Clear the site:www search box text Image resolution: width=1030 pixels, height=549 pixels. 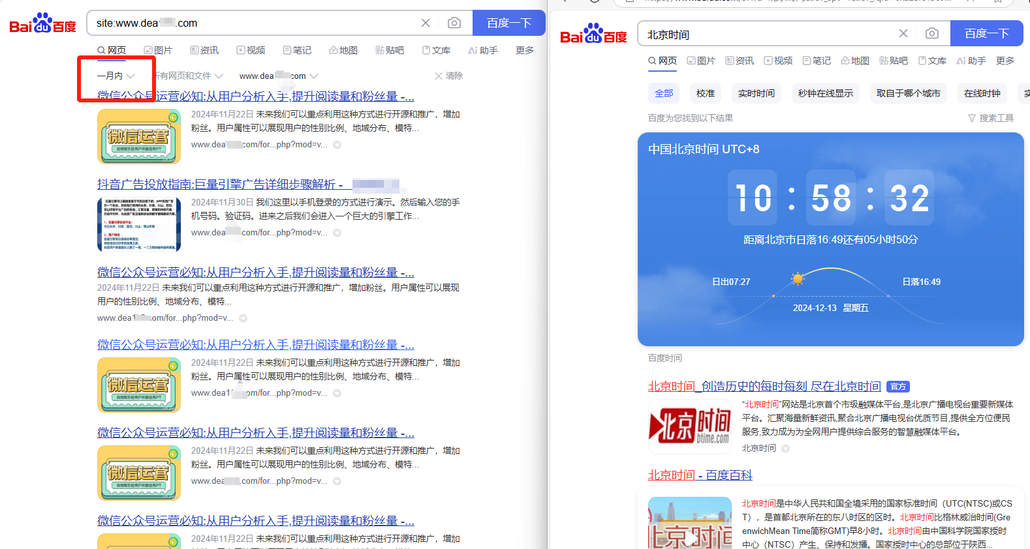click(426, 23)
